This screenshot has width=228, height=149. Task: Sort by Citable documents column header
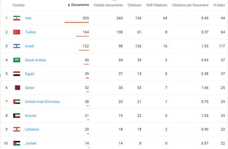coord(108,5)
